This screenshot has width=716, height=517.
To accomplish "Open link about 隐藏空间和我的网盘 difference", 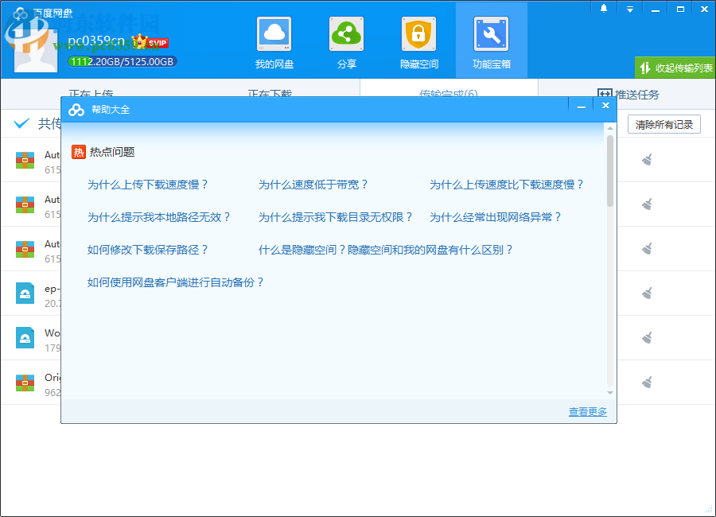I will [386, 250].
